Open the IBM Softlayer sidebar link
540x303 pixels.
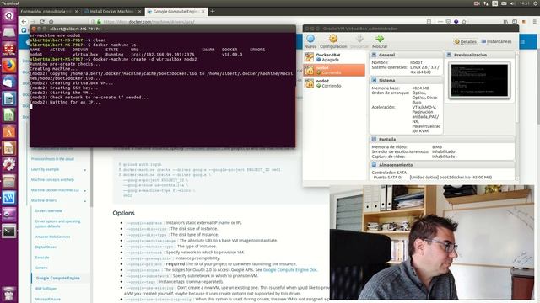(46, 289)
